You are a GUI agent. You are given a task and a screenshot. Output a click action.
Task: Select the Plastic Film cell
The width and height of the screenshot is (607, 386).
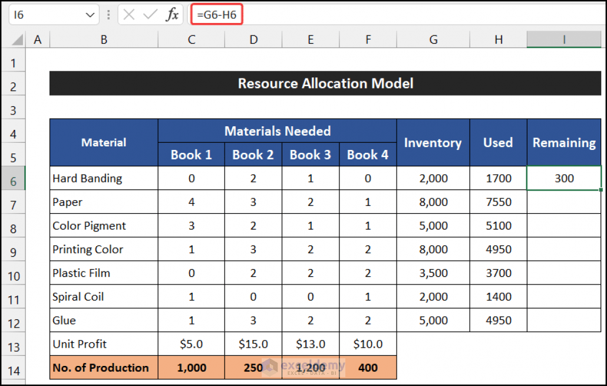click(104, 273)
